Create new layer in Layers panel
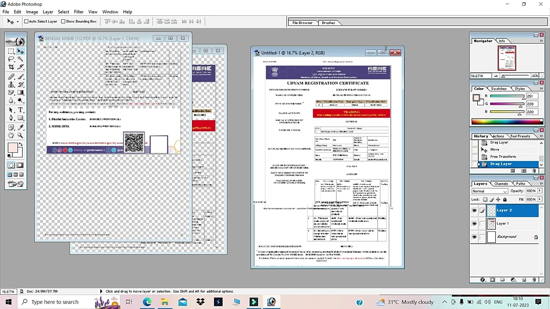 (x=524, y=279)
